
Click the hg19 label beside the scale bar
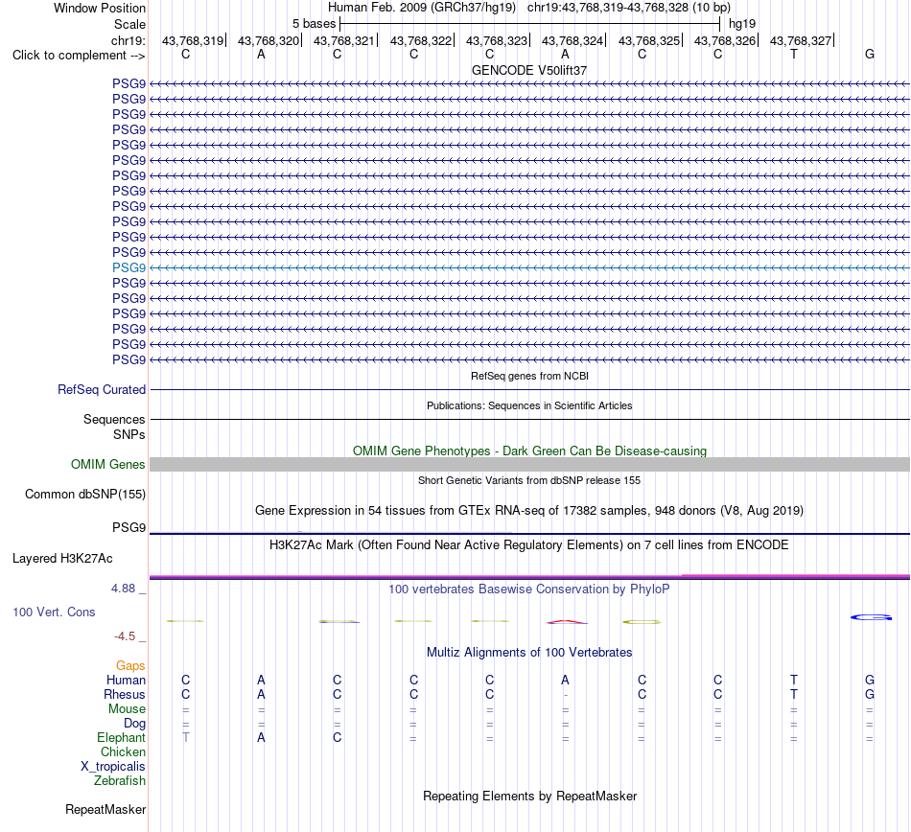point(742,24)
